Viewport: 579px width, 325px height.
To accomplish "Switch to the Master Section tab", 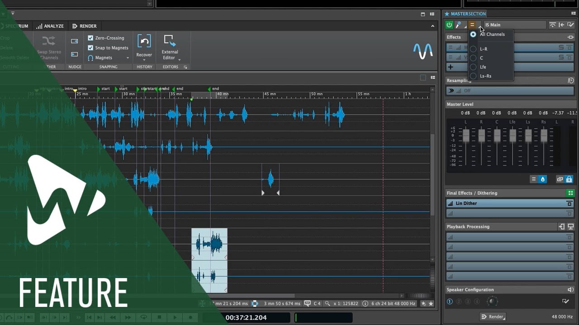I will [465, 14].
